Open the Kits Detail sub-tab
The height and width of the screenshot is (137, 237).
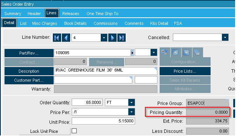tap(159, 23)
